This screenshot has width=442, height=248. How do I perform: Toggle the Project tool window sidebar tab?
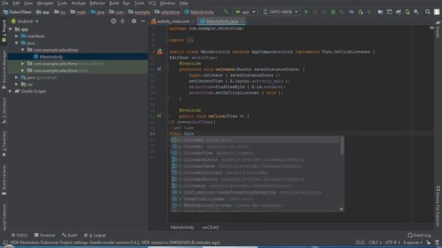coord(4,32)
